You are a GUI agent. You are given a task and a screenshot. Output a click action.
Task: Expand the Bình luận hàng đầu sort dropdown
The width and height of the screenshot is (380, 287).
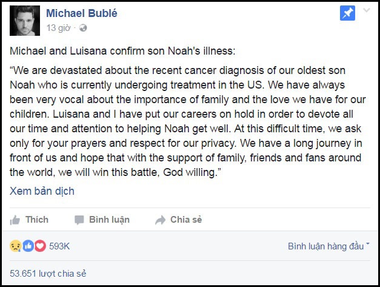(329, 246)
